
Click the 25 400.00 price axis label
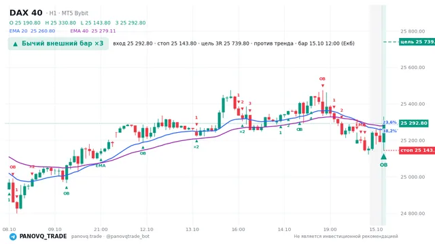click(413, 104)
